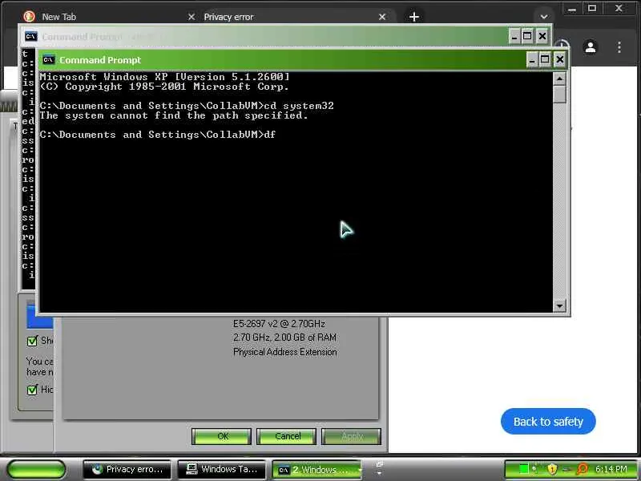The width and height of the screenshot is (641, 481).
Task: Click OK in the dialog behind
Action: 221,436
